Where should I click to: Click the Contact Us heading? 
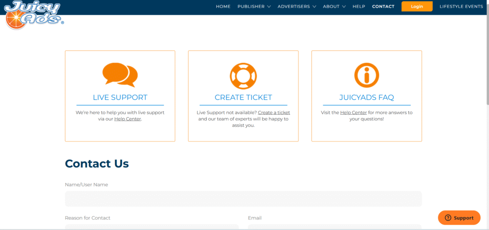(x=96, y=163)
